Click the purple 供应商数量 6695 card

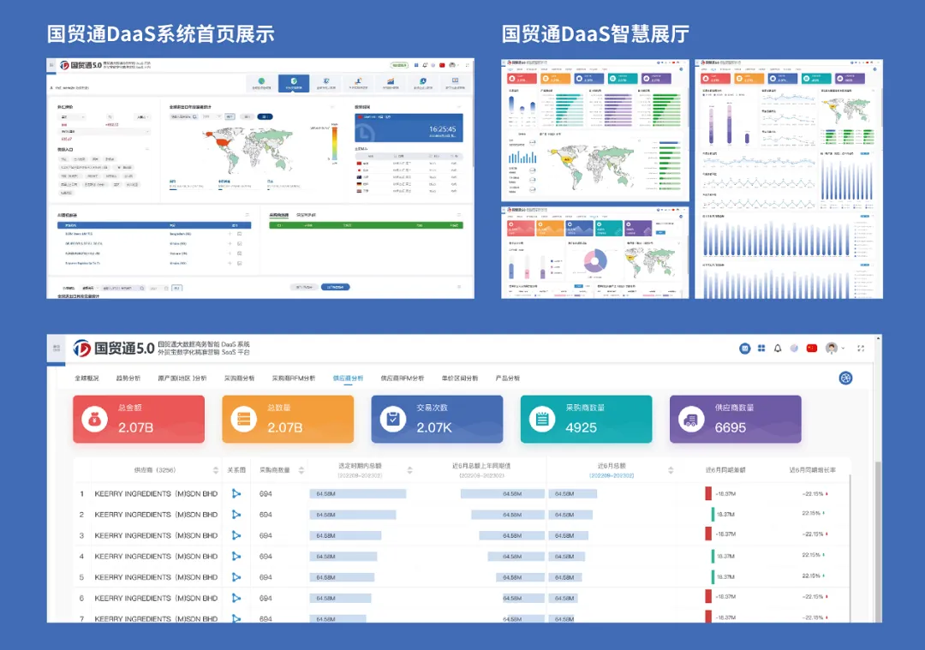pyautogui.click(x=736, y=419)
